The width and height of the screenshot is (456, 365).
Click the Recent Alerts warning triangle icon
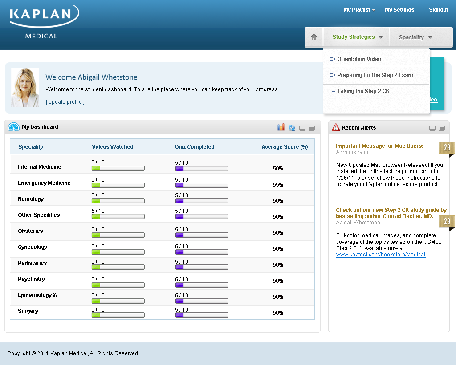[336, 128]
